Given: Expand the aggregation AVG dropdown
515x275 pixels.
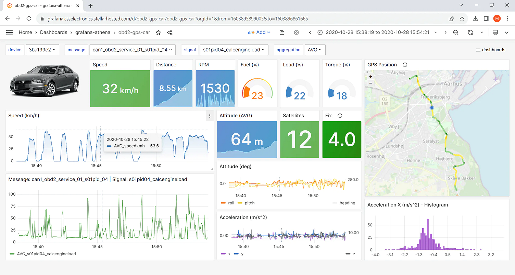Looking at the screenshot, I should [x=315, y=50].
